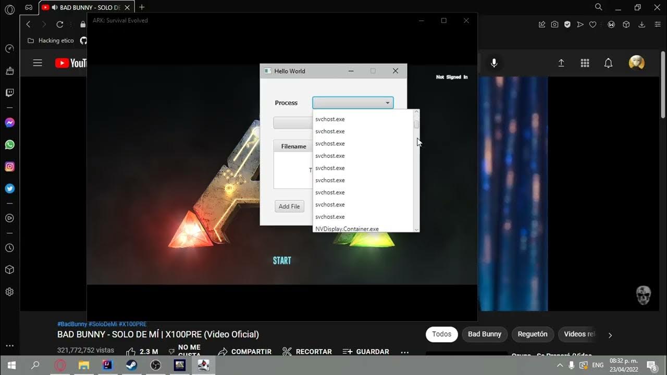Select NVDisplay.Container.exe from the process list
This screenshot has height=375, width=667.
point(363,229)
